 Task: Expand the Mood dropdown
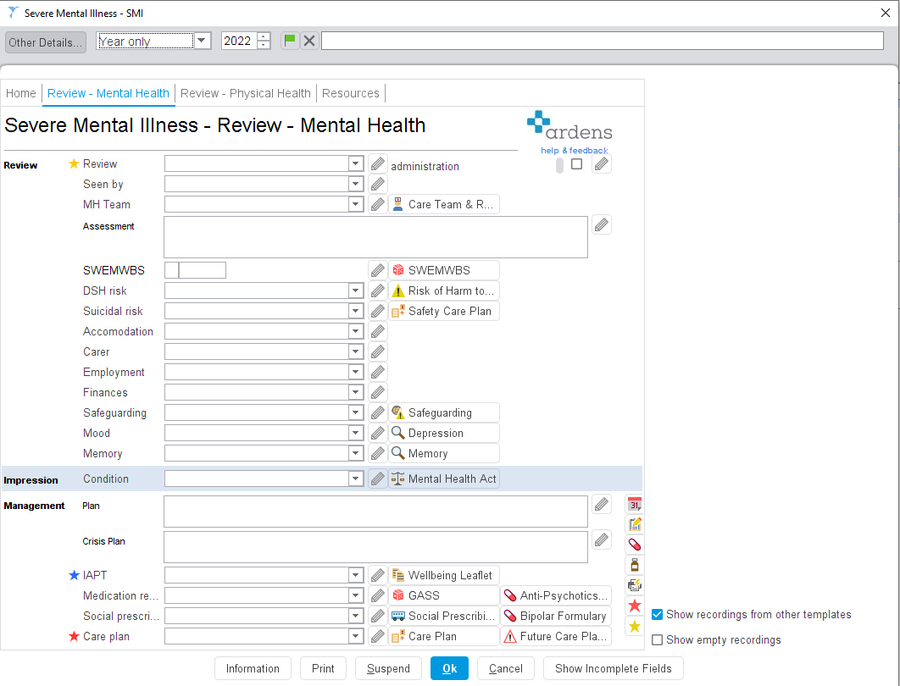(355, 432)
